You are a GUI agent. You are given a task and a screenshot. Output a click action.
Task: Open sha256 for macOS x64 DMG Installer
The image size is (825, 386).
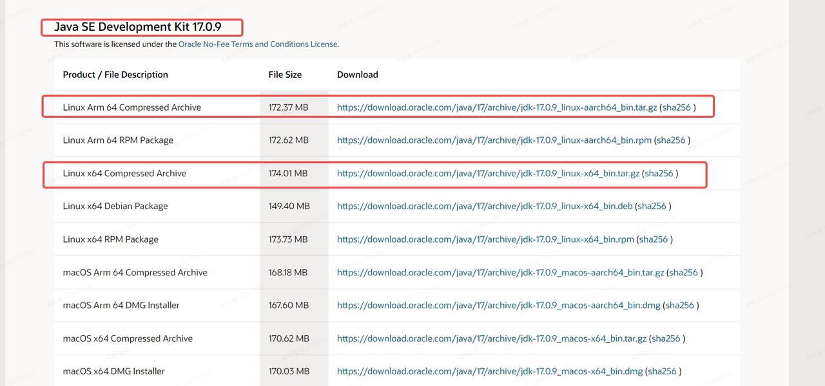point(663,371)
